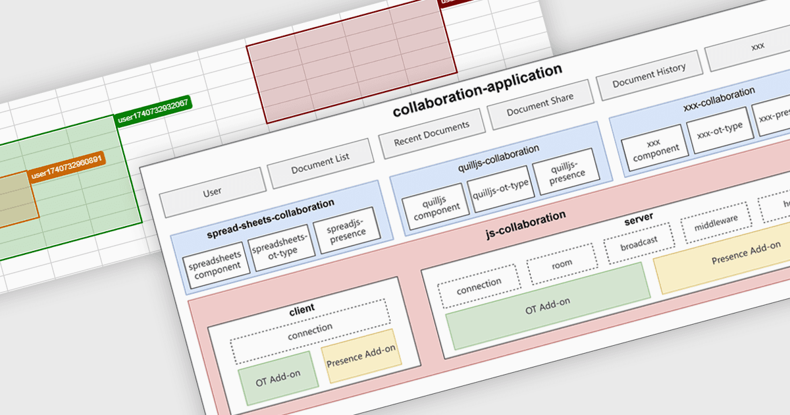Screen dimensions: 790x415
Task: Click the spread-sheets-collaboration heading
Action: coord(271,219)
